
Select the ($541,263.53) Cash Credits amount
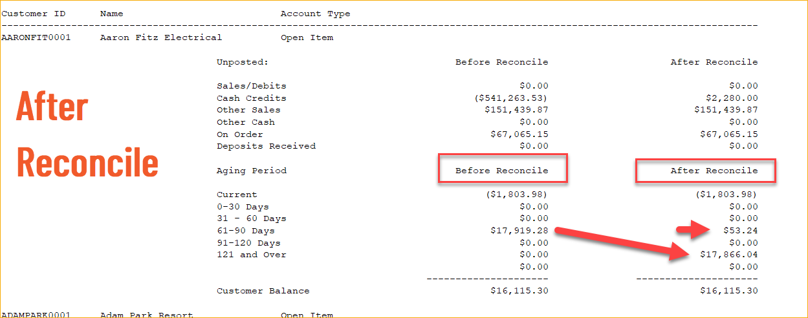[511, 98]
